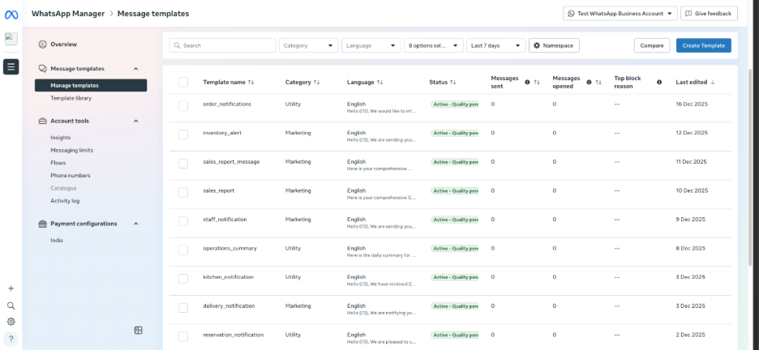
Task: Open the Category filter dropdown
Action: coord(309,45)
